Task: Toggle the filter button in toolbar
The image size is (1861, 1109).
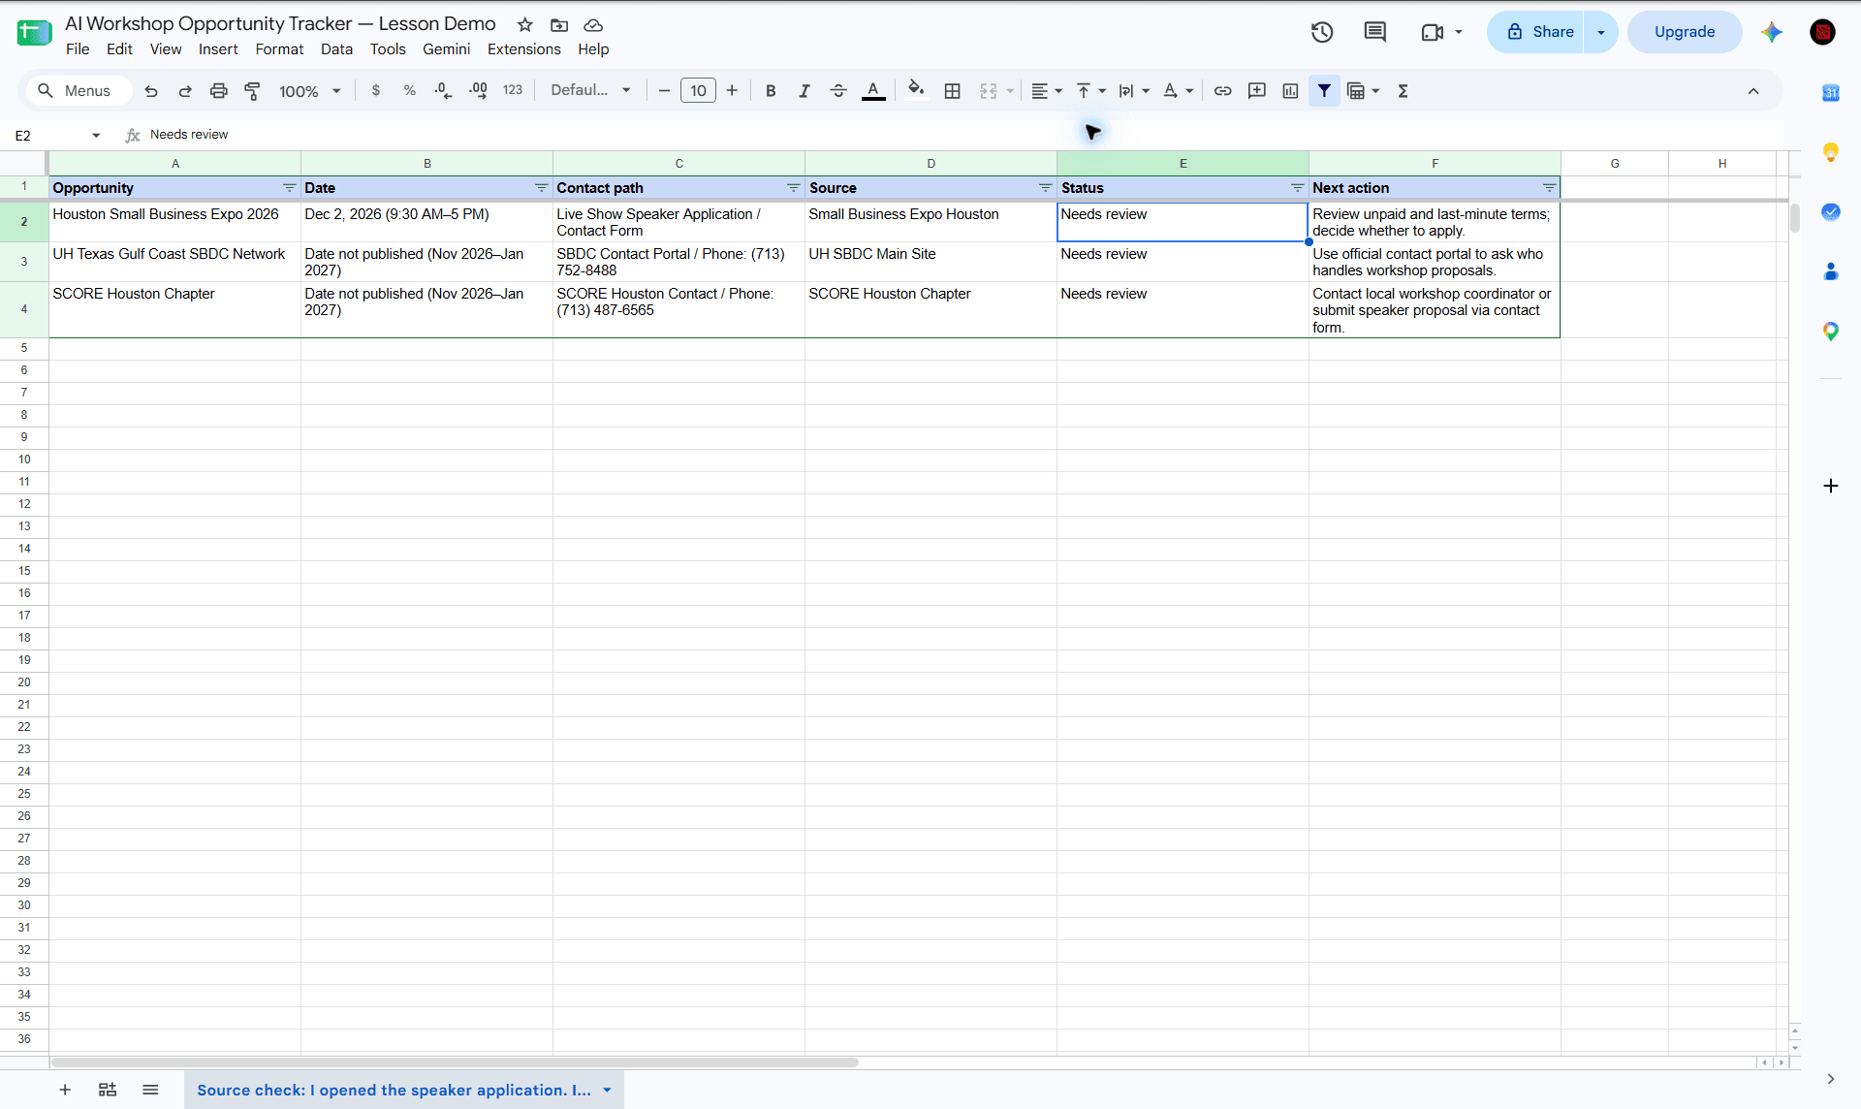Action: [1324, 91]
